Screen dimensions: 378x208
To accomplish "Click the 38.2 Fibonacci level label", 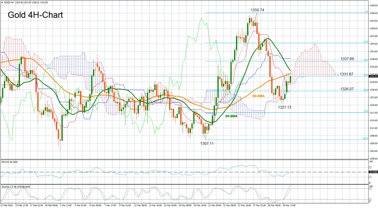I will [x=366, y=60].
